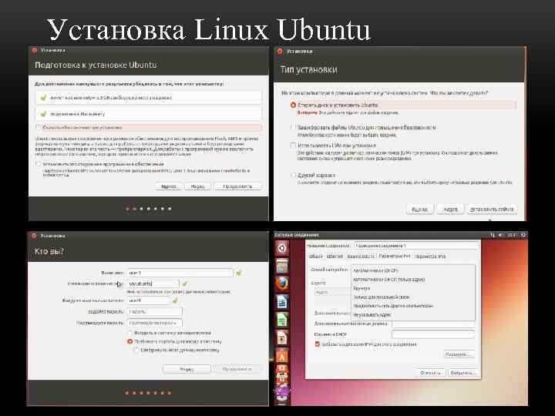Click the routes 'Маршруты…' button
Screen dimensions: 555x416
[x=459, y=354]
